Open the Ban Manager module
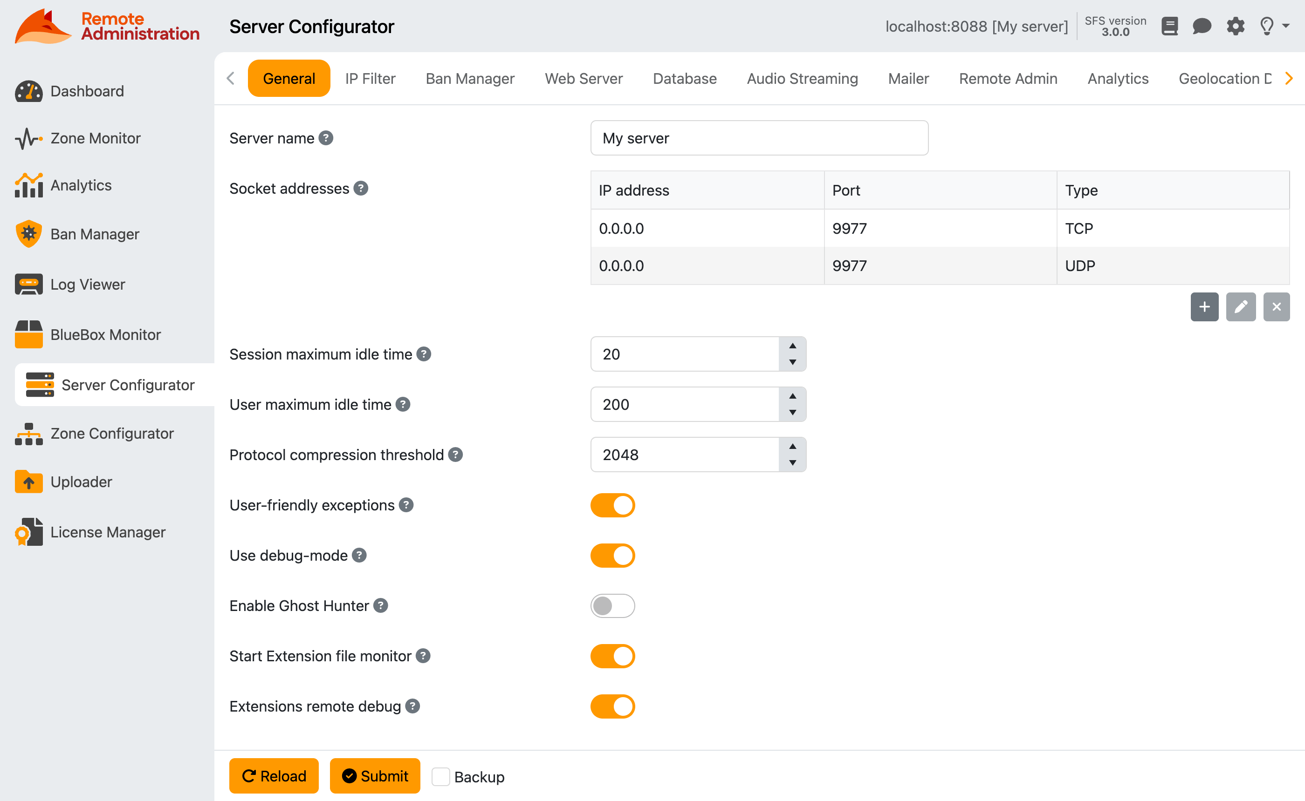 coord(94,234)
